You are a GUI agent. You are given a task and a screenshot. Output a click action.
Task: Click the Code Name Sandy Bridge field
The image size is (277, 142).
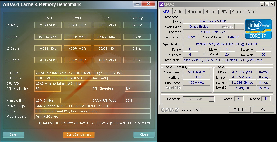pos(199,27)
